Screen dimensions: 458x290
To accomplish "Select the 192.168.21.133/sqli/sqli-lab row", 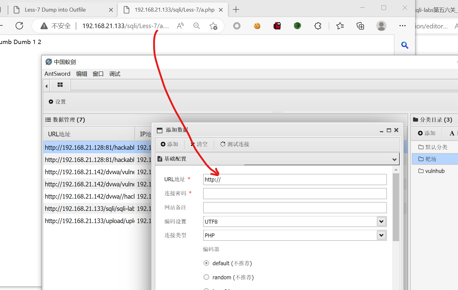I will tap(97, 209).
